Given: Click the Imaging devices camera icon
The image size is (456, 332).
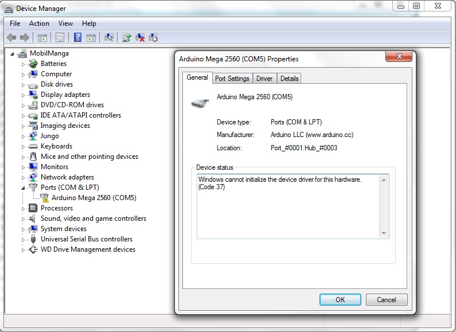Looking at the screenshot, I should pyautogui.click(x=33, y=126).
